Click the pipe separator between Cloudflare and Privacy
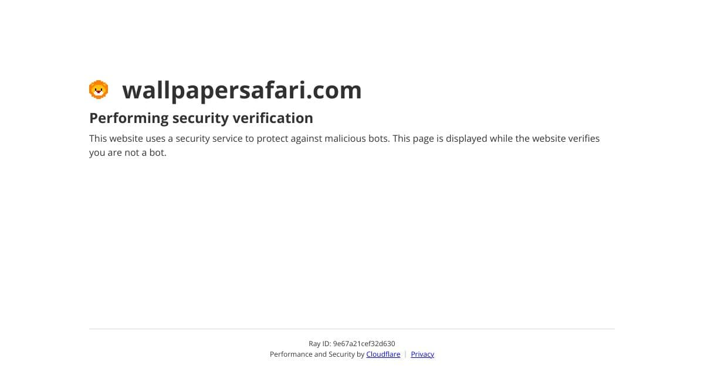Screen dimensions: 704x369 pyautogui.click(x=405, y=354)
